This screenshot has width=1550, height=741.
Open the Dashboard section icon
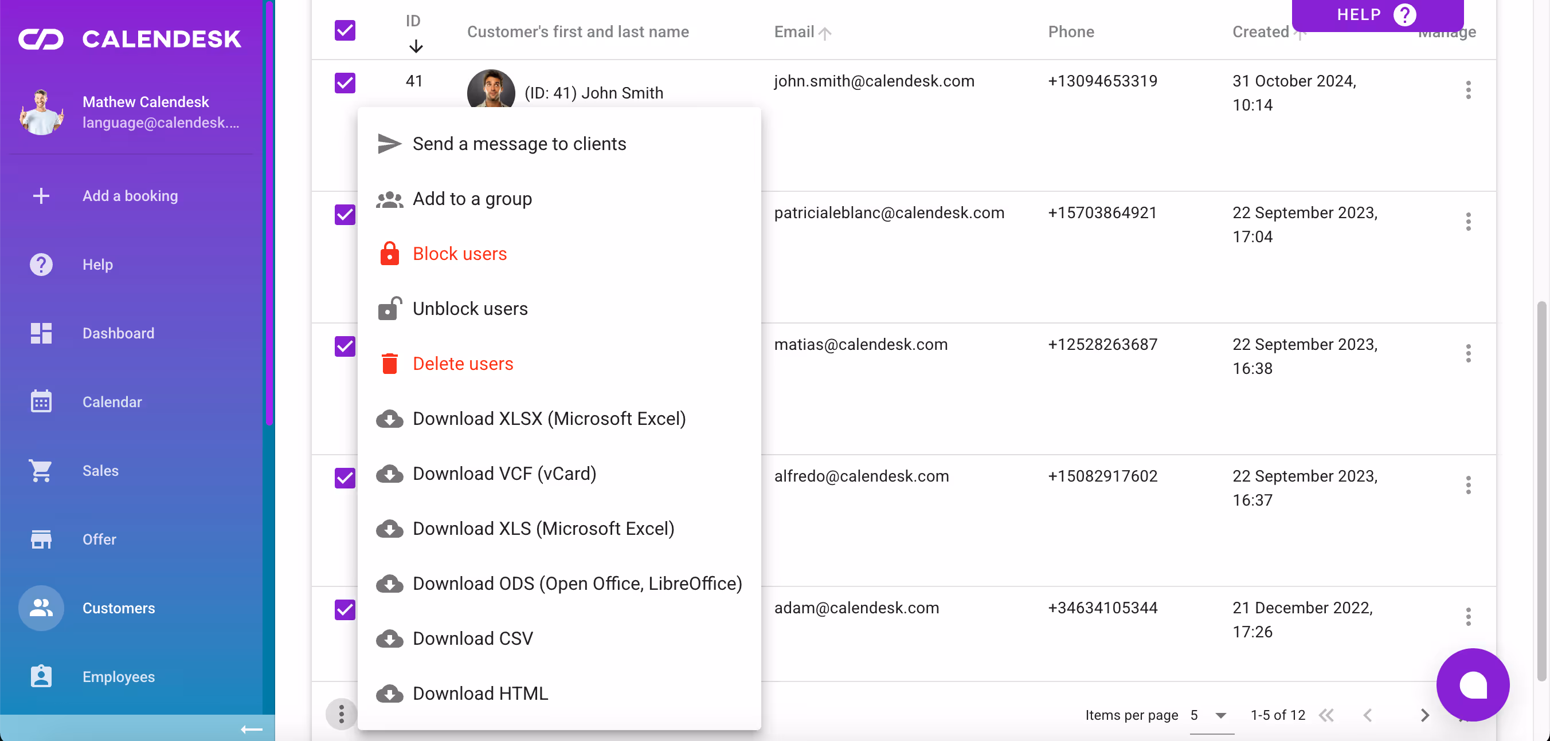click(40, 333)
